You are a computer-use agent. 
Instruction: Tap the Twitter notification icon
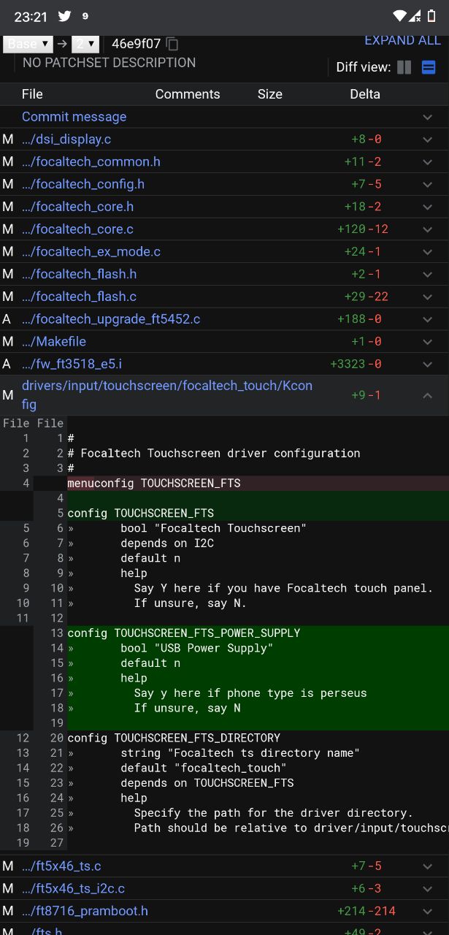click(65, 15)
